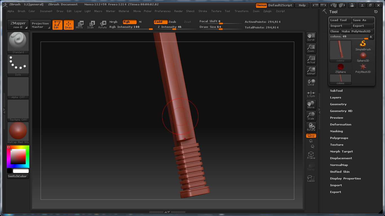The image size is (385, 216).
Task: Set canvas to AAHalf size
Action: (311, 71)
